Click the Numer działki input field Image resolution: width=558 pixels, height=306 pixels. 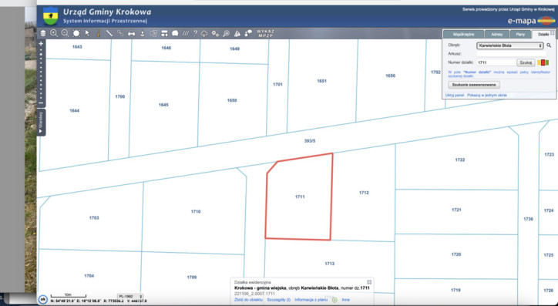496,62
